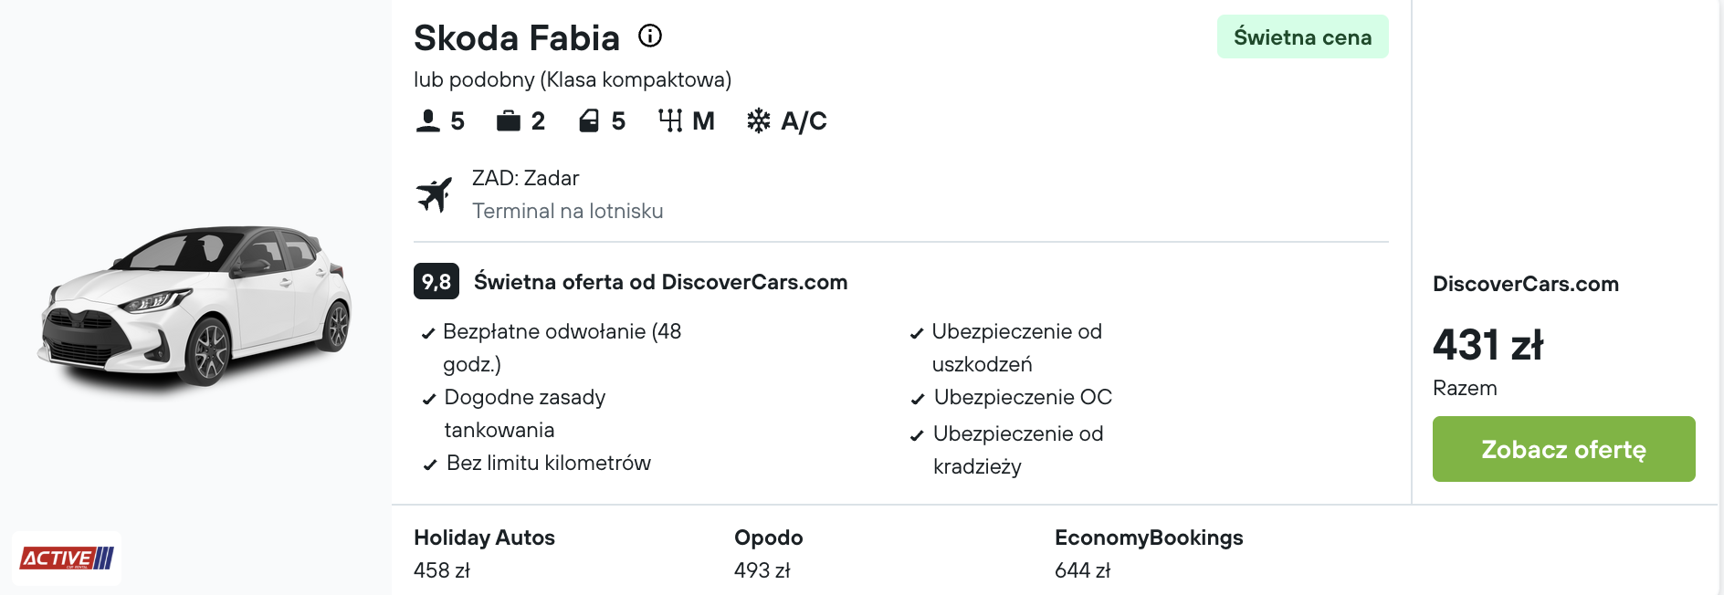Click the Skoda Fabia title
The height and width of the screenshot is (595, 1724).
coord(517,37)
